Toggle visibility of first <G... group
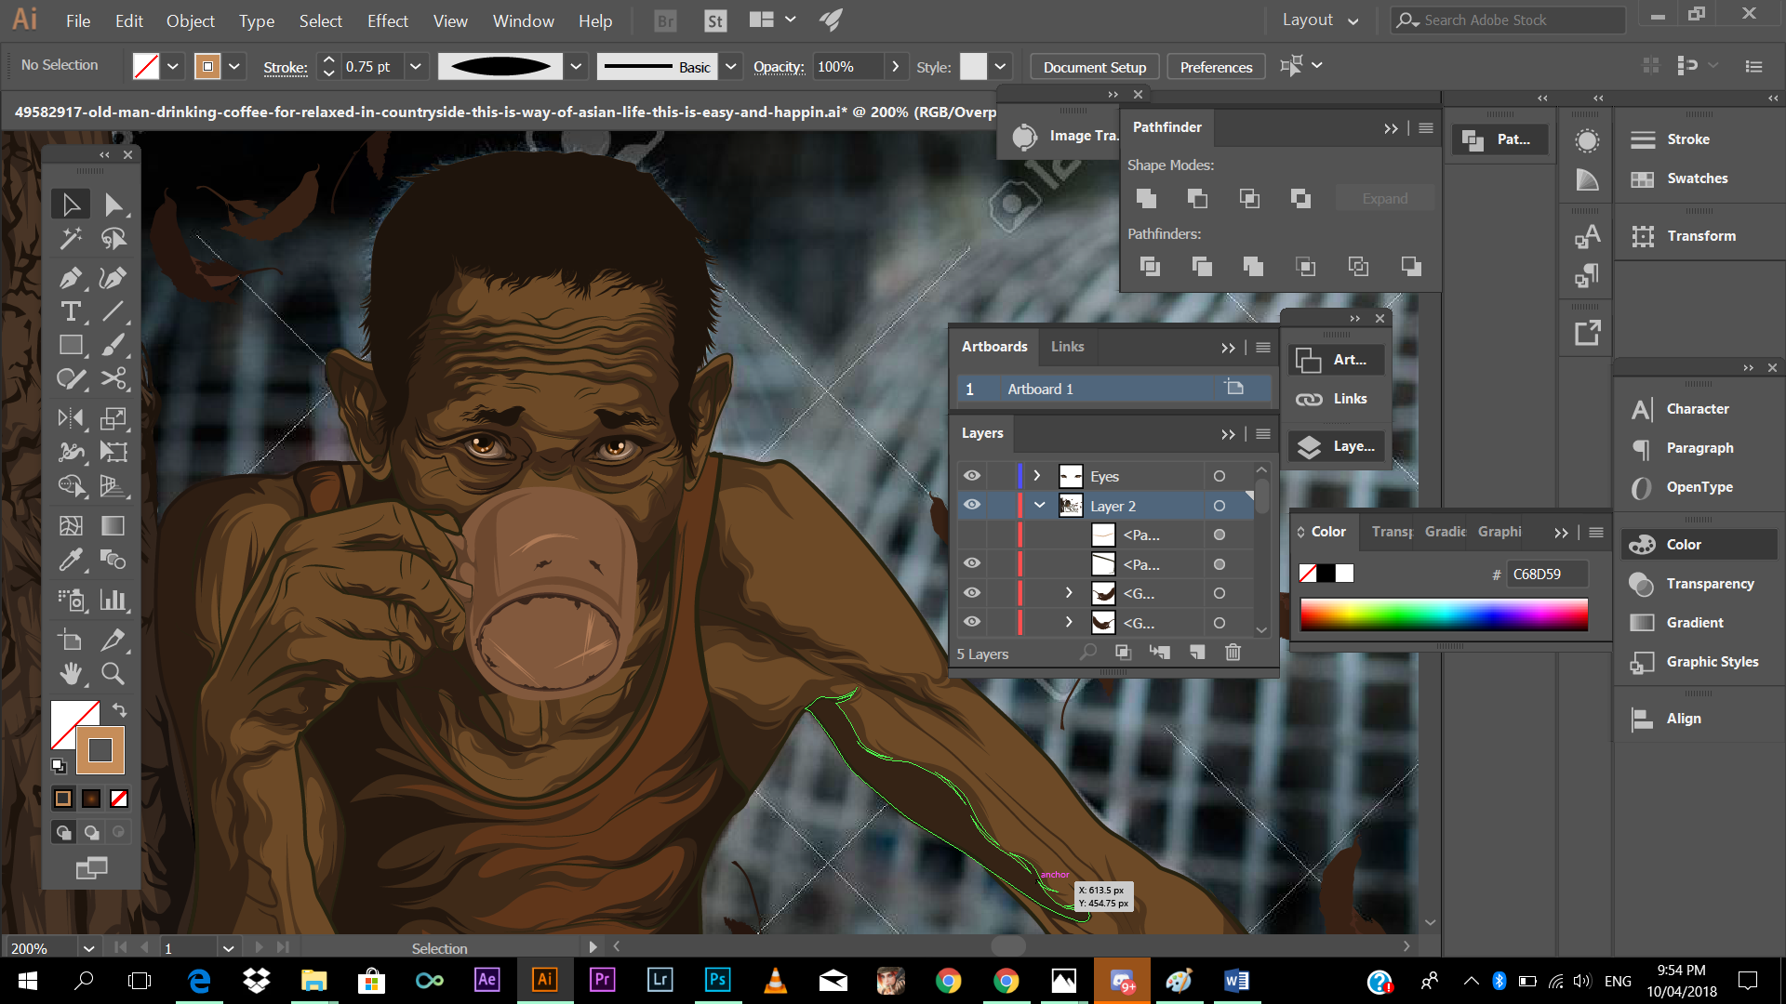The width and height of the screenshot is (1786, 1004). click(x=972, y=593)
